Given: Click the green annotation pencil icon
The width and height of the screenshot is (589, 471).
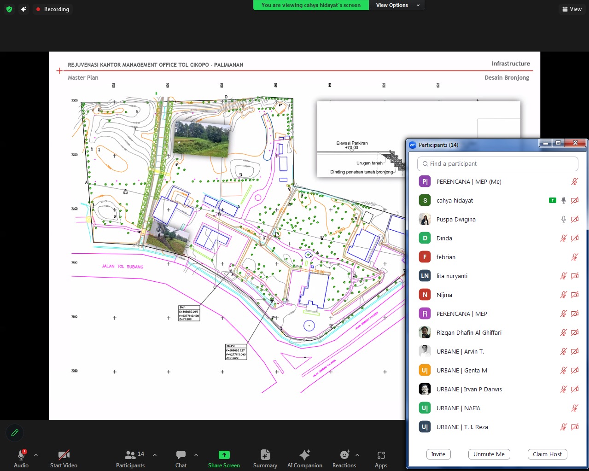Looking at the screenshot, I should coord(15,432).
